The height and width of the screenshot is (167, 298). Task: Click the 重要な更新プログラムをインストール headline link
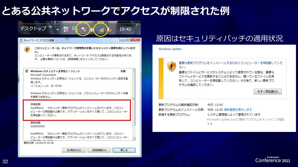click(230, 65)
